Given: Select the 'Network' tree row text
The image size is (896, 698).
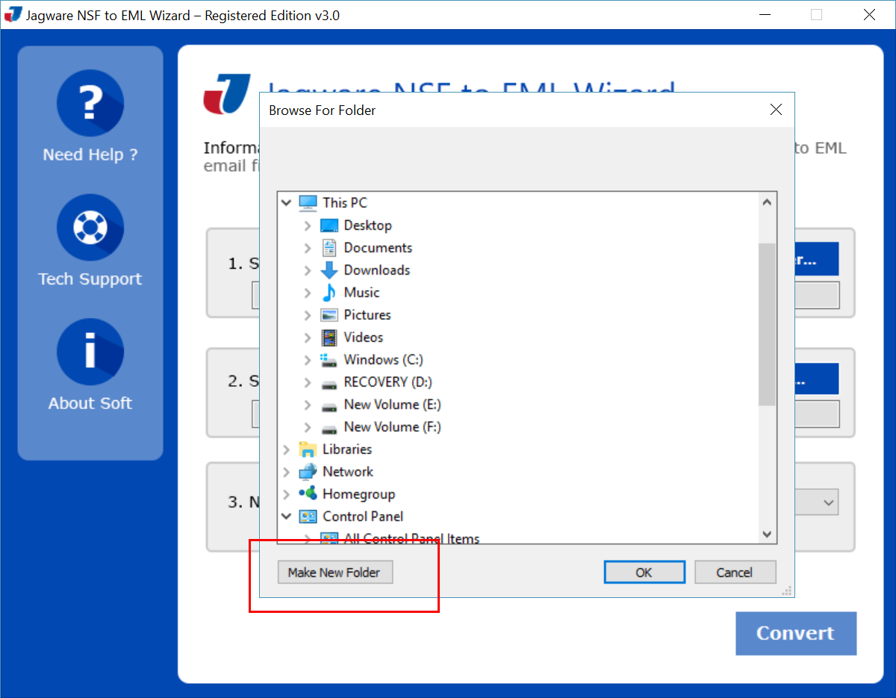Looking at the screenshot, I should click(348, 472).
